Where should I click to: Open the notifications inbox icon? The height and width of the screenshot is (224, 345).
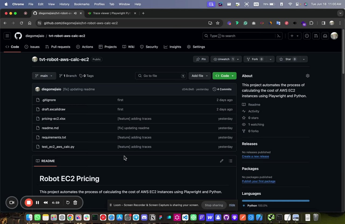point(325,36)
